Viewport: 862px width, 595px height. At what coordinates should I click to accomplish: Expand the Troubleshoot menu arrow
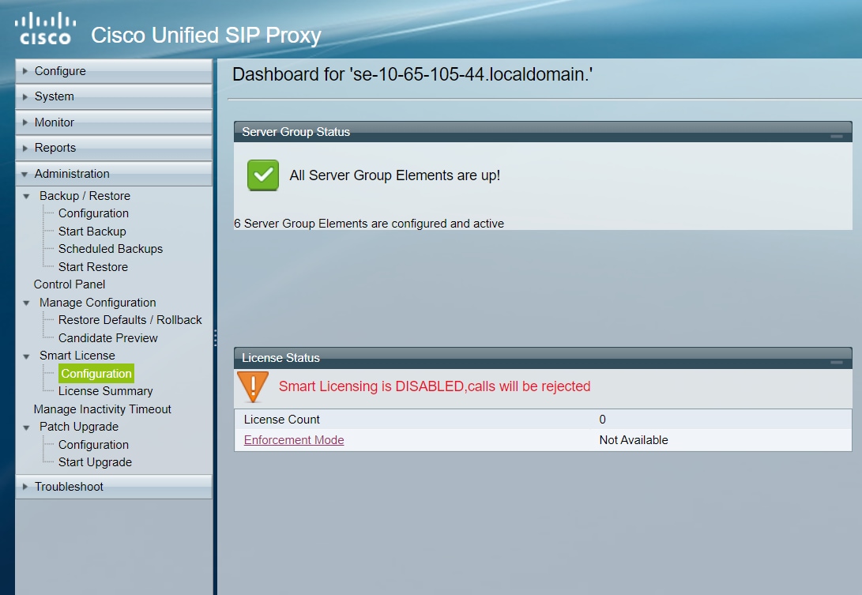[x=24, y=487]
